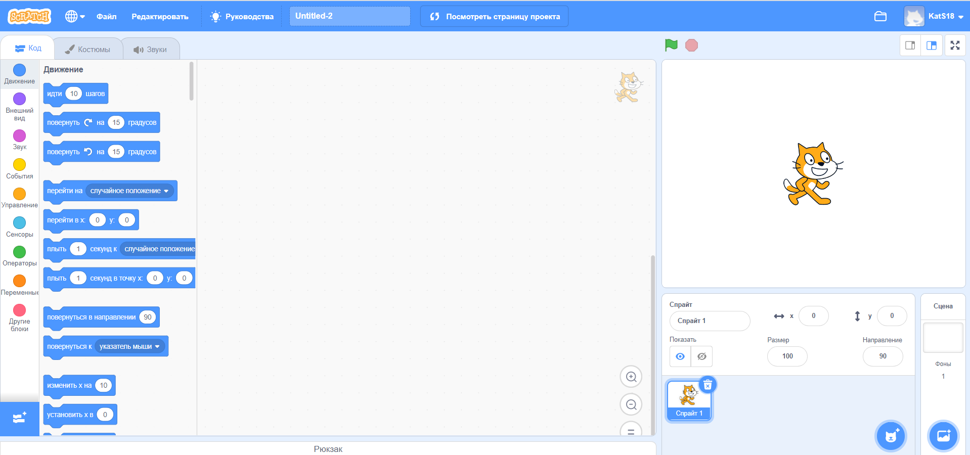Show the sprite with eye icon
The width and height of the screenshot is (970, 455).
(x=680, y=356)
